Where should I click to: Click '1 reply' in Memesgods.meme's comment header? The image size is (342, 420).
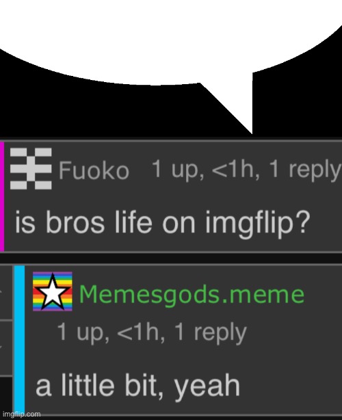click(x=211, y=332)
